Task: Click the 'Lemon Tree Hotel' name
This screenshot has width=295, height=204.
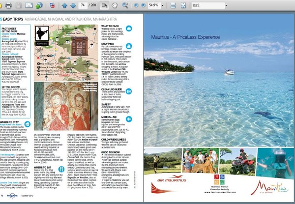Action: click(9, 182)
